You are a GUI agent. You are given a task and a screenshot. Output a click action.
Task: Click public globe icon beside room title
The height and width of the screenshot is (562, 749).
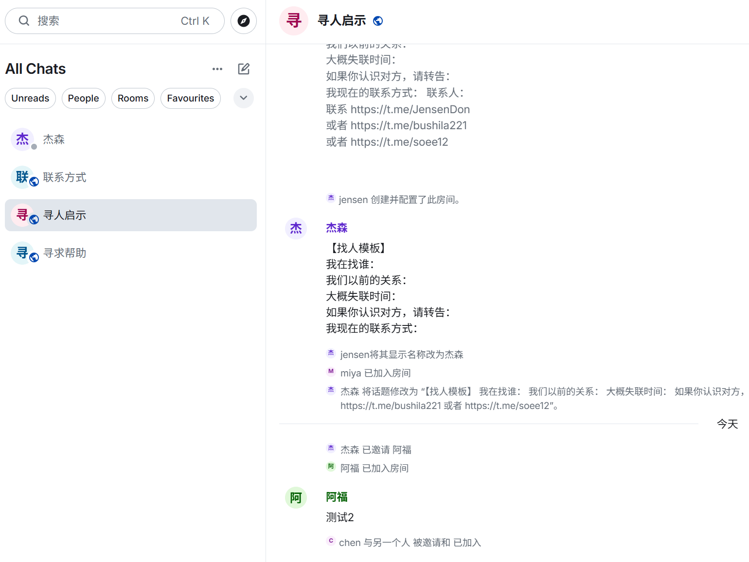[x=378, y=21]
